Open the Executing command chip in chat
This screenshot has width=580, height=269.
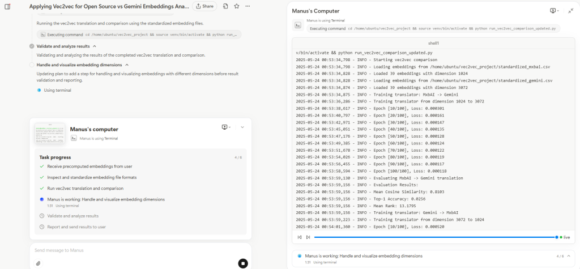pyautogui.click(x=139, y=35)
